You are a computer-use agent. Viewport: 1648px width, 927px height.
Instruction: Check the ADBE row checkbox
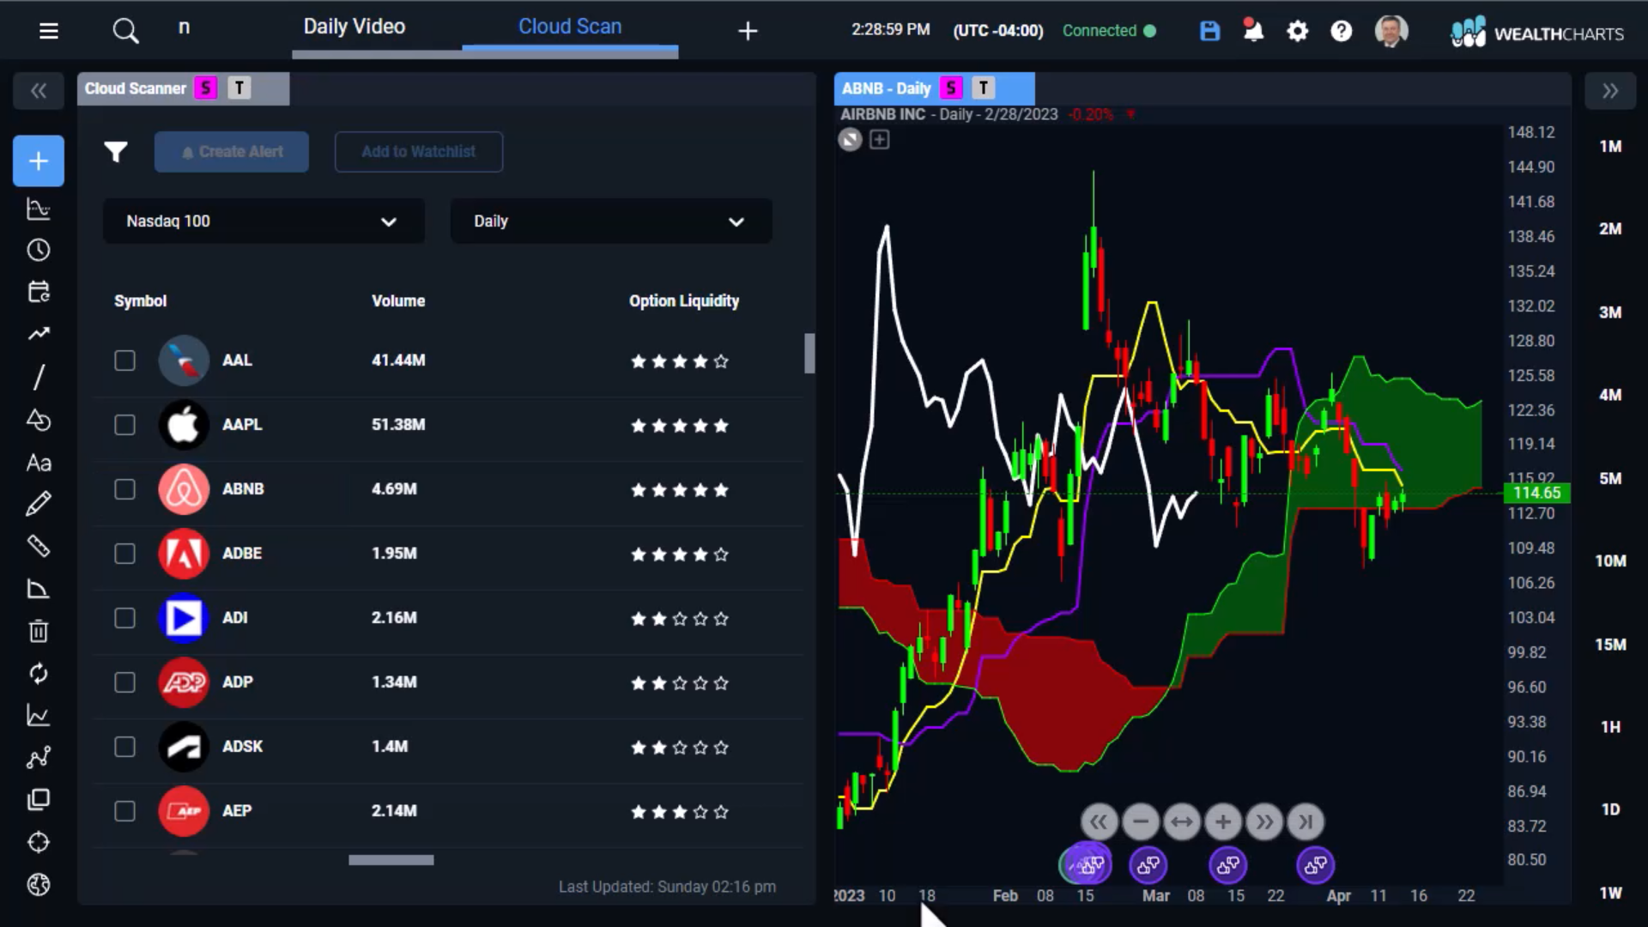[125, 554]
